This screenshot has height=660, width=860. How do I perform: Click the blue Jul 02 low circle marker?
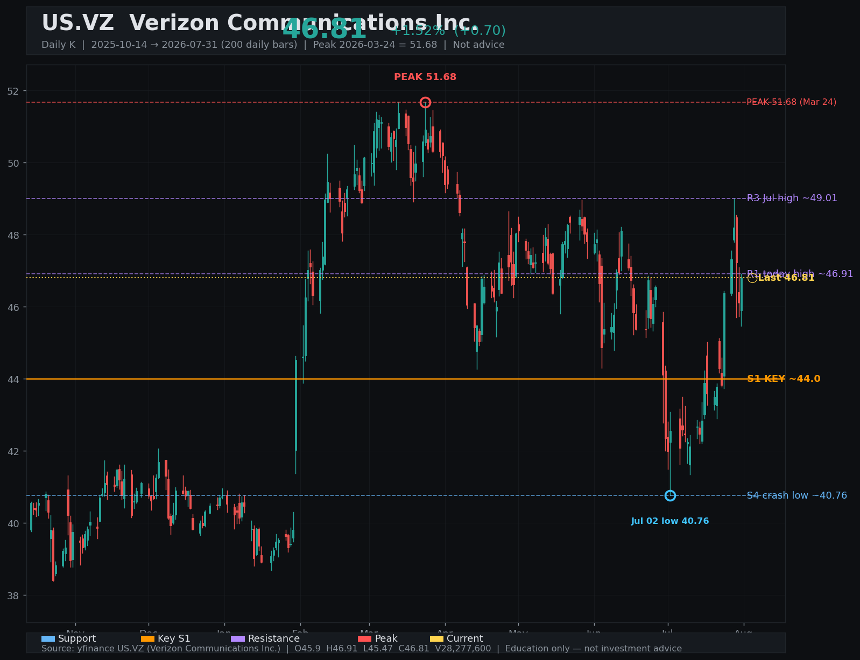tap(670, 495)
